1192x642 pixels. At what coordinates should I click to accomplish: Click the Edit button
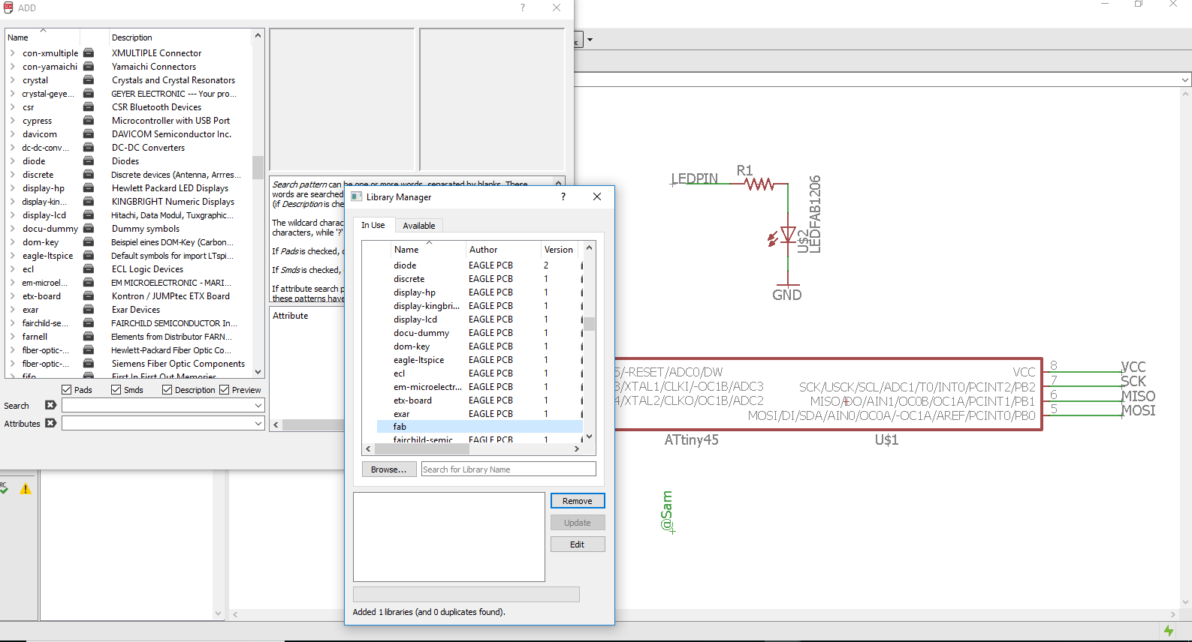tap(577, 544)
